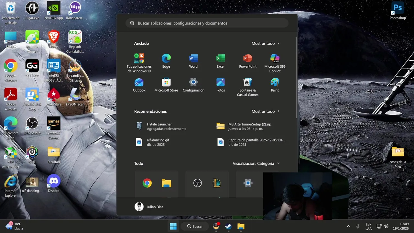Viewport: 414px width, 233px height.
Task: Open Captura de pantalla 2025-12-05 recommendation
Action: pos(252,142)
